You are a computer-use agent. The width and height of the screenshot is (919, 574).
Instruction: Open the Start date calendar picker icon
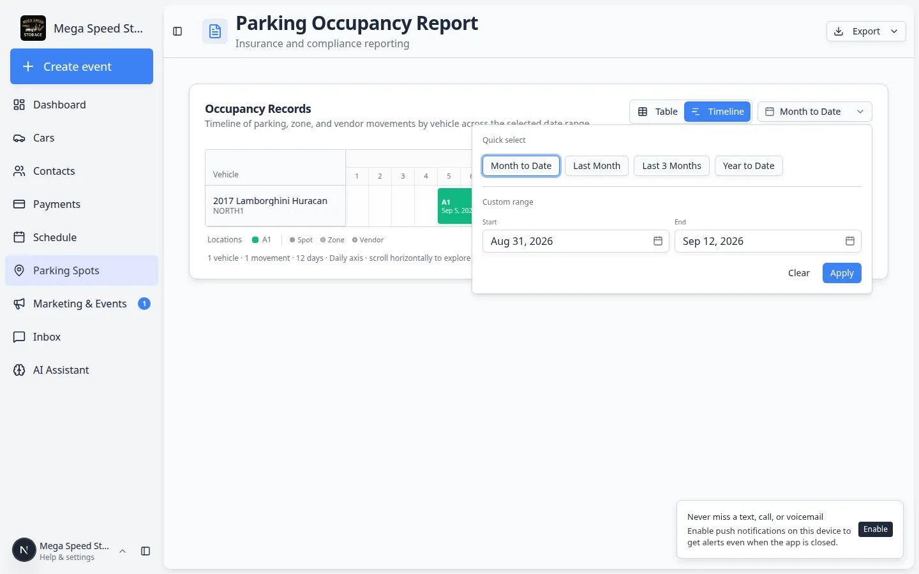click(x=658, y=241)
